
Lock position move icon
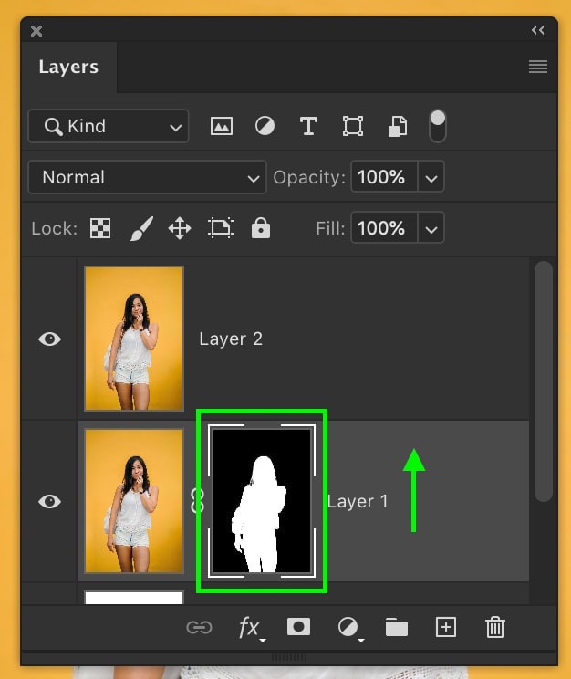[x=180, y=228]
